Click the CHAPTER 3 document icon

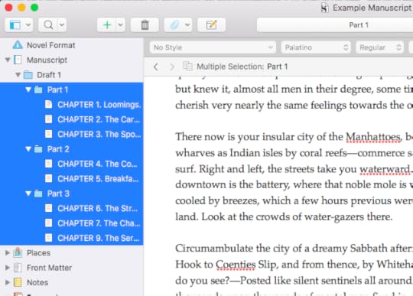48,134
